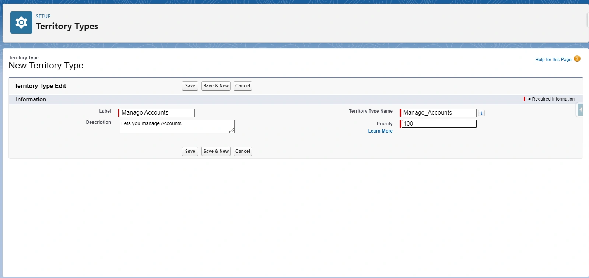589x278 pixels.
Task: Click inside the Description text area
Action: tap(177, 126)
